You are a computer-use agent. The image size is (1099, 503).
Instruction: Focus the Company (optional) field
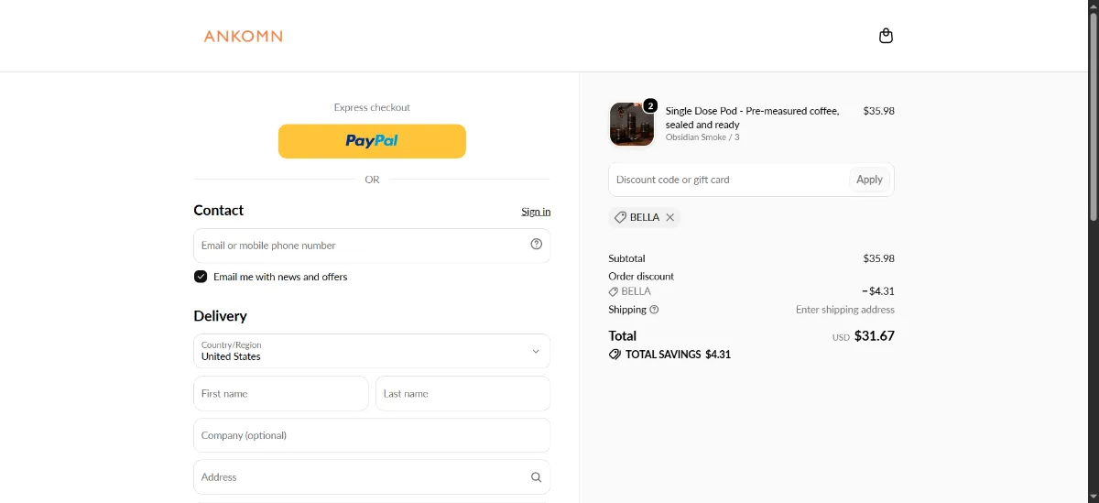coord(372,435)
